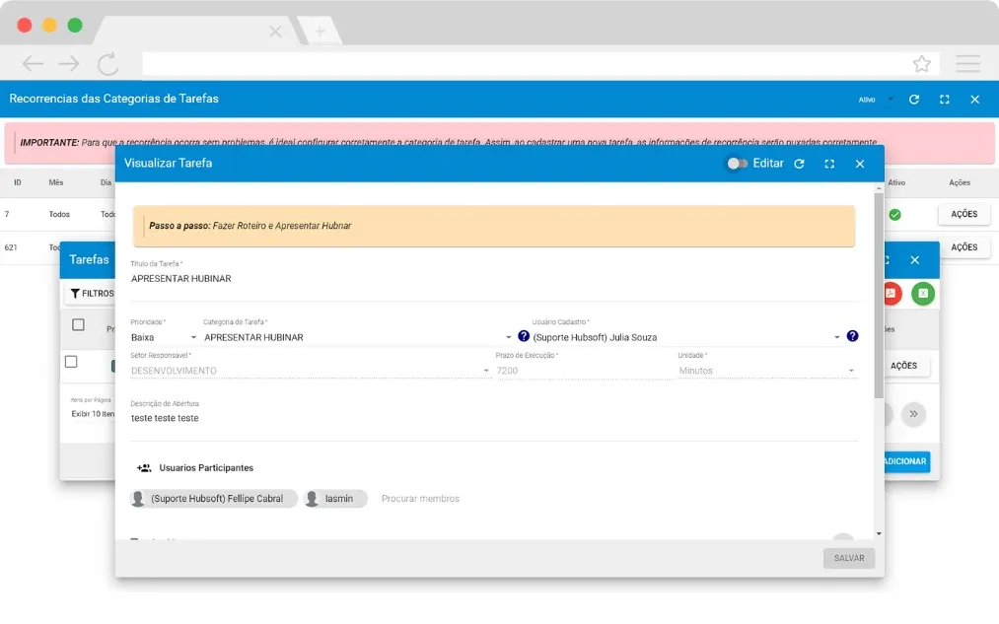
Task: Click the scrollbar down arrow in the dialog
Action: (x=879, y=533)
